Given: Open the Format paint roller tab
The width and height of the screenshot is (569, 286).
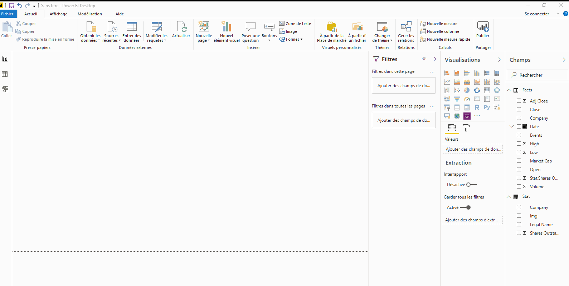Looking at the screenshot, I should coord(466,128).
